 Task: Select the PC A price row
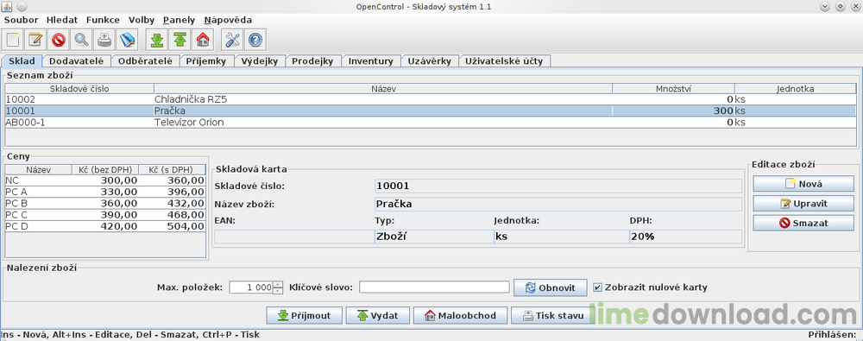(105, 192)
